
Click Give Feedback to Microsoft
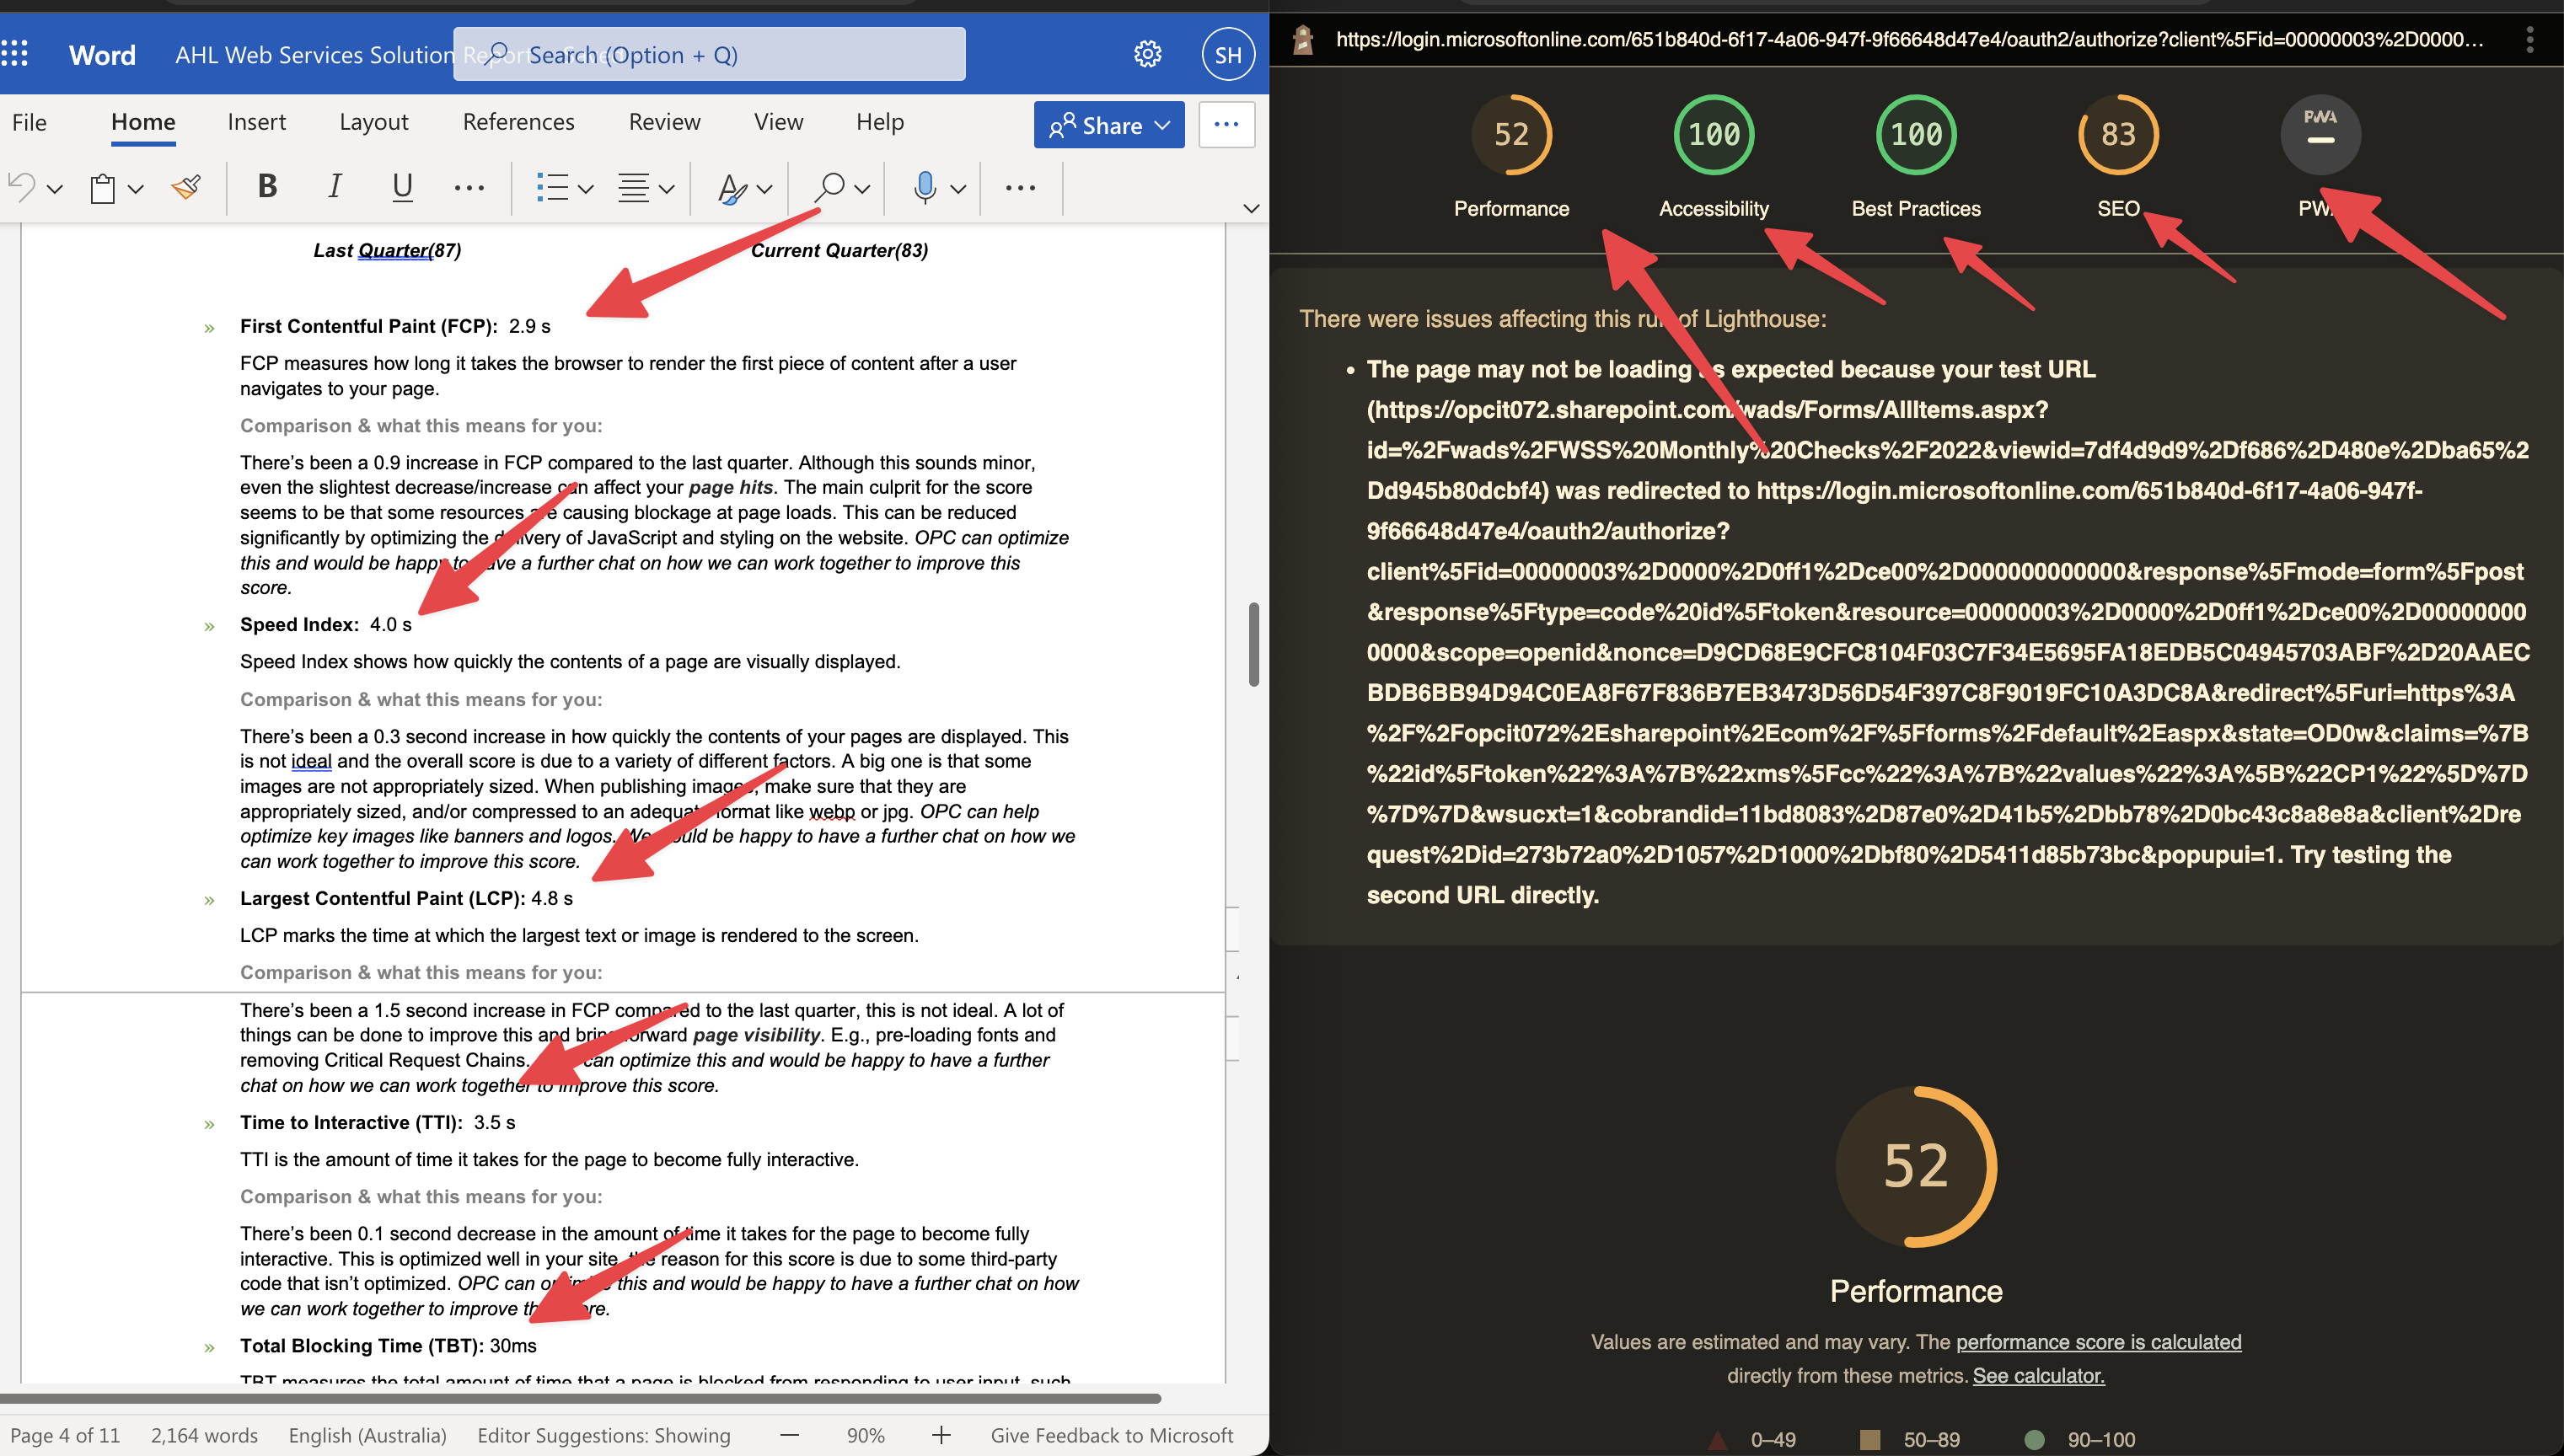click(1111, 1435)
